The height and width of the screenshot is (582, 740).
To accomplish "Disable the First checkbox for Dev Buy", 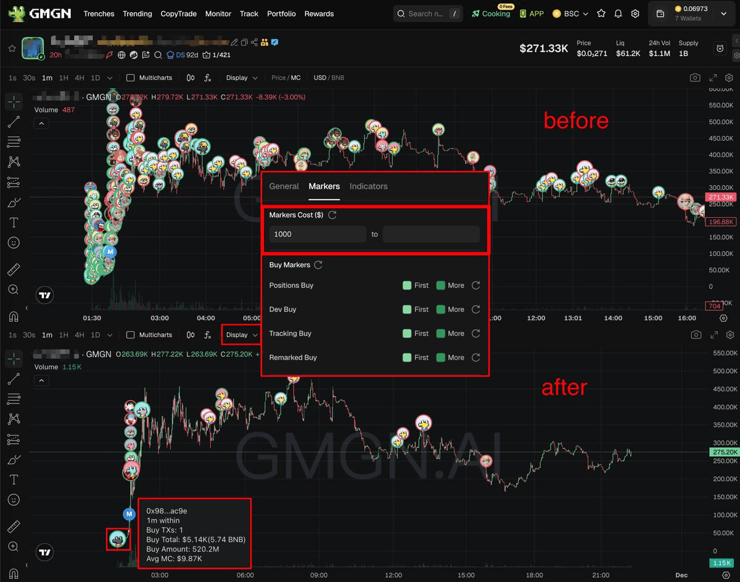I will pos(407,309).
